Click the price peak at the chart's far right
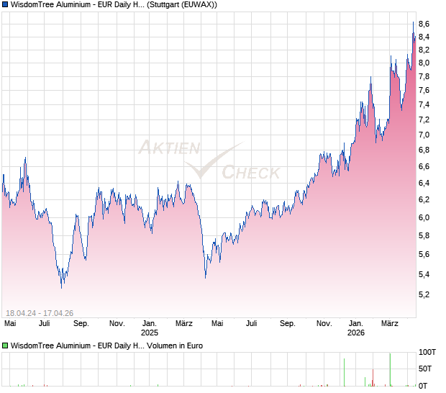The width and height of the screenshot is (446, 393). click(414, 22)
